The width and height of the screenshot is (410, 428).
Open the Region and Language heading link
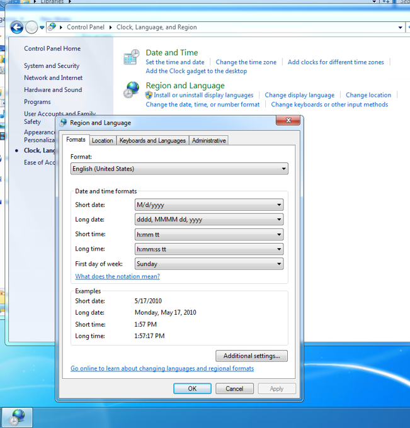point(185,86)
